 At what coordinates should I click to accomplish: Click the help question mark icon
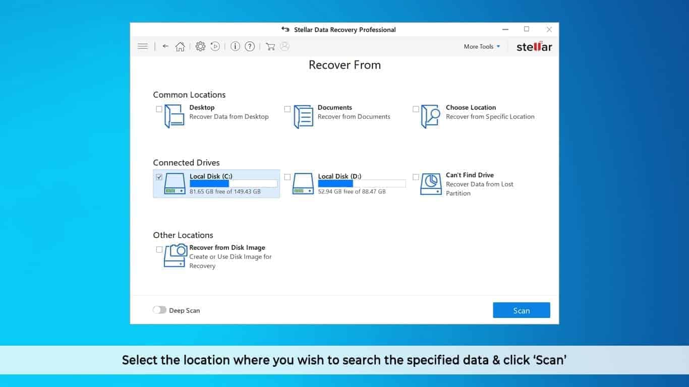250,46
